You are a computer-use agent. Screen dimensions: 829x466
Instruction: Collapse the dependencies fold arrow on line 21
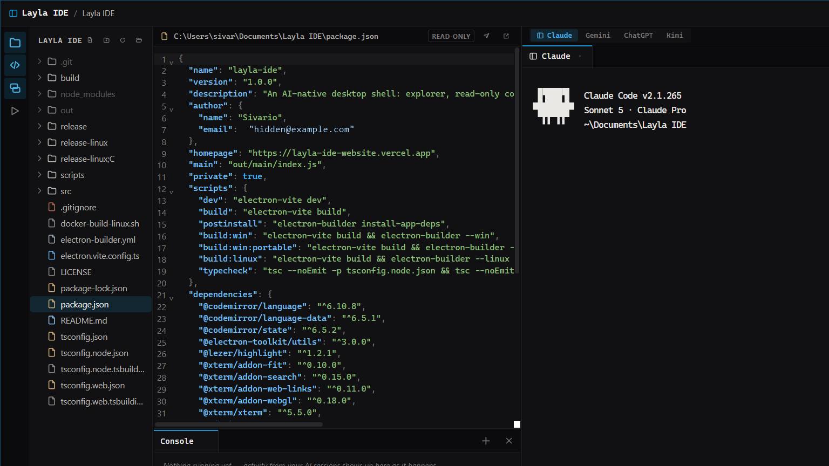pyautogui.click(x=172, y=298)
